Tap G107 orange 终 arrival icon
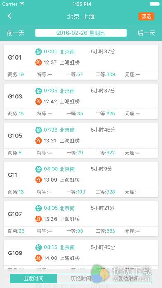The width and height of the screenshot is (162, 288). pyautogui.click(x=38, y=219)
